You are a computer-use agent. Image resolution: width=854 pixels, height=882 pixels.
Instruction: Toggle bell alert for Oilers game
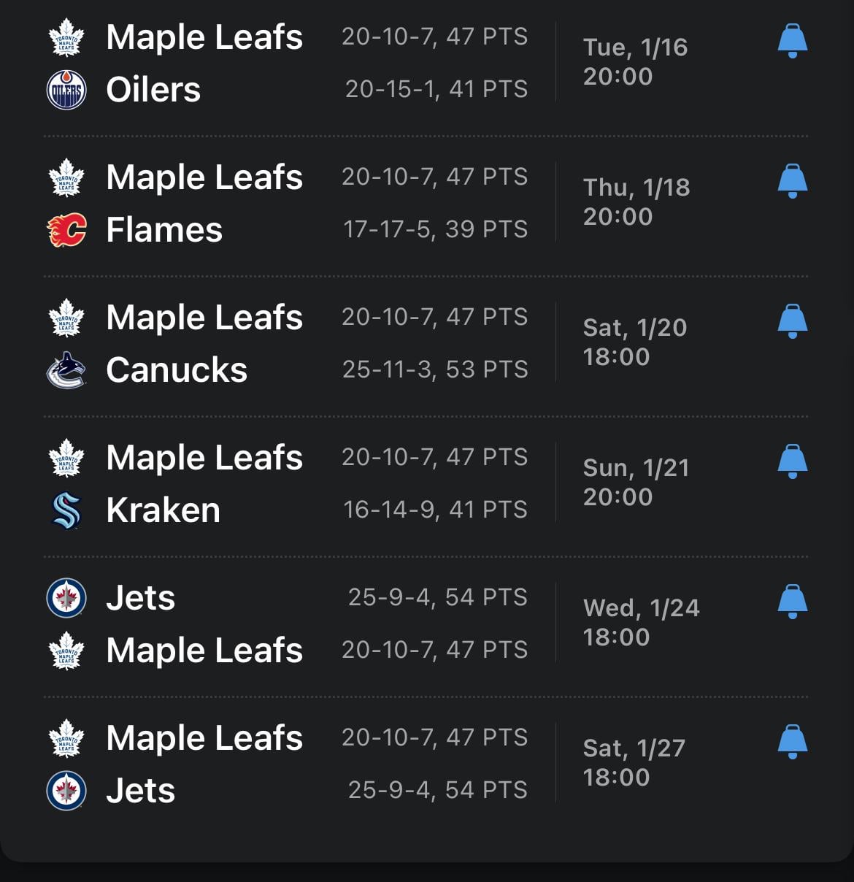(792, 40)
